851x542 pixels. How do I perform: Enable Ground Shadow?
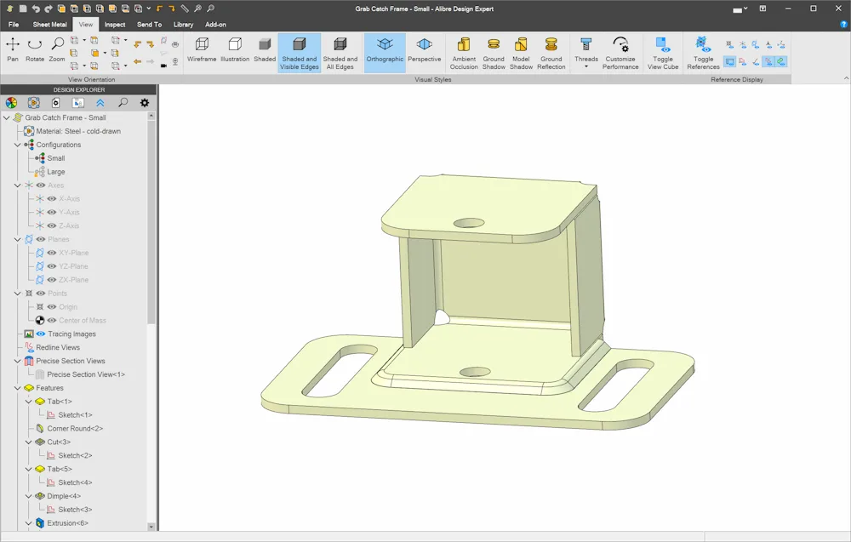tap(494, 53)
